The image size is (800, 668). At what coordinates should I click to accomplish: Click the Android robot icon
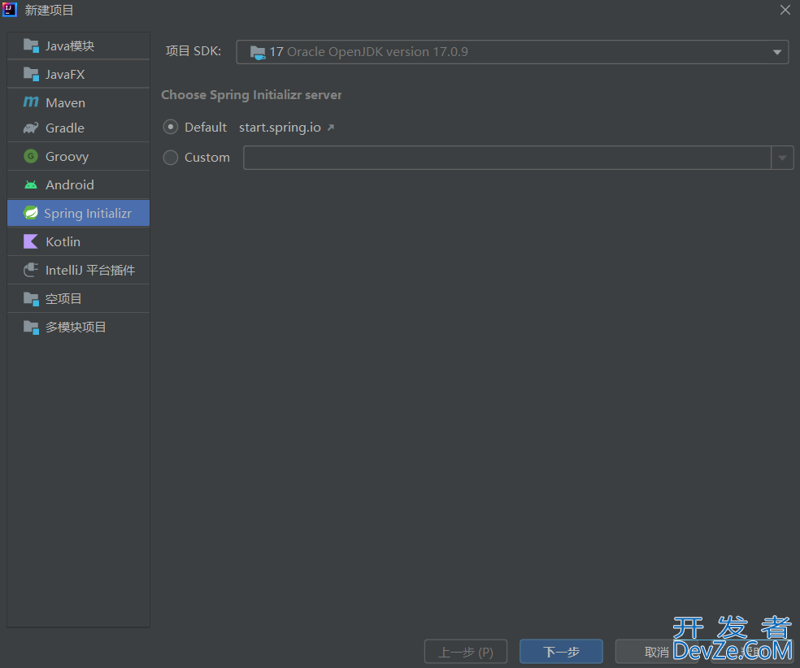(31, 184)
